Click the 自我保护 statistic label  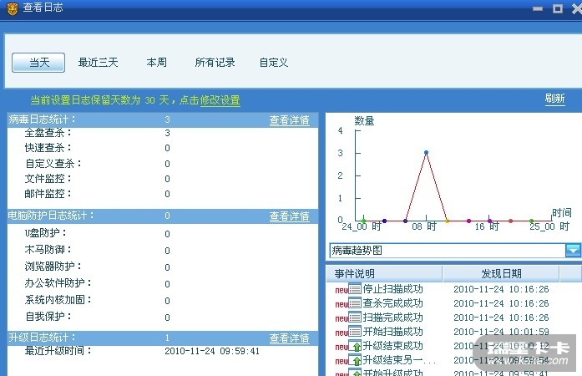click(x=48, y=317)
